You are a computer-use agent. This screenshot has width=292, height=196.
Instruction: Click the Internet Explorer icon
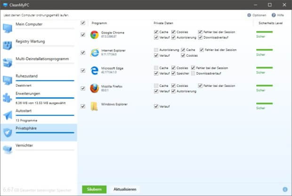point(94,52)
